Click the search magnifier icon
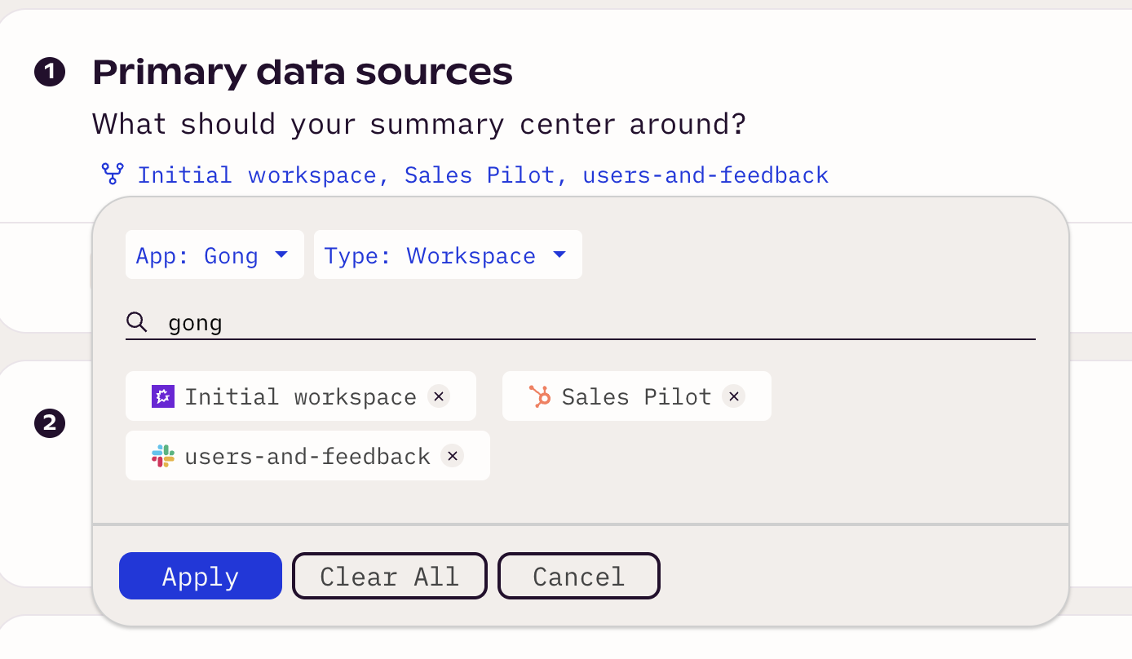1132x659 pixels. click(x=137, y=323)
